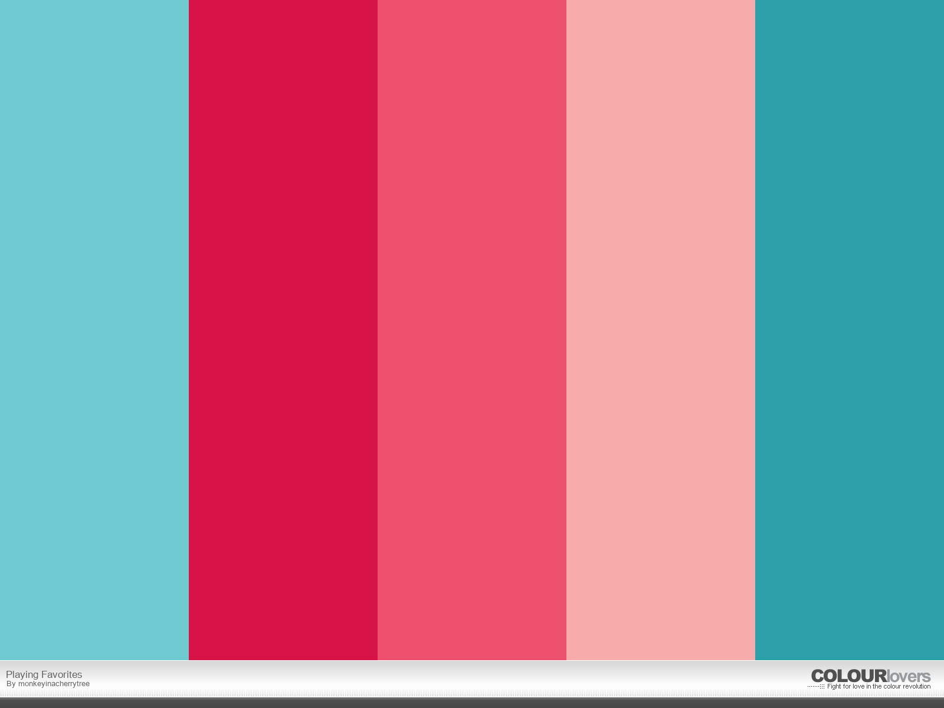This screenshot has width=944, height=708.
Task: Select the pale pink color stripe
Action: pos(661,330)
